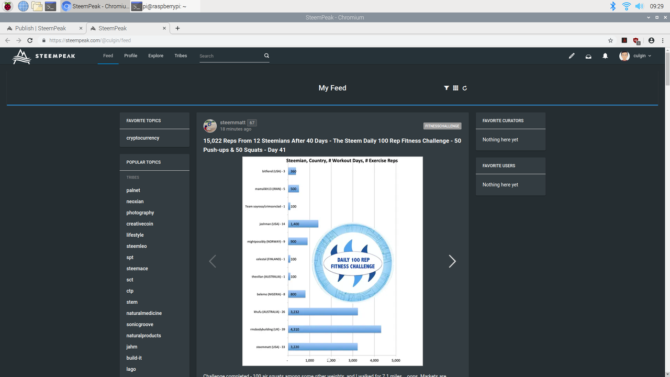Click the search magnifier icon
This screenshot has height=377, width=670.
[266, 56]
